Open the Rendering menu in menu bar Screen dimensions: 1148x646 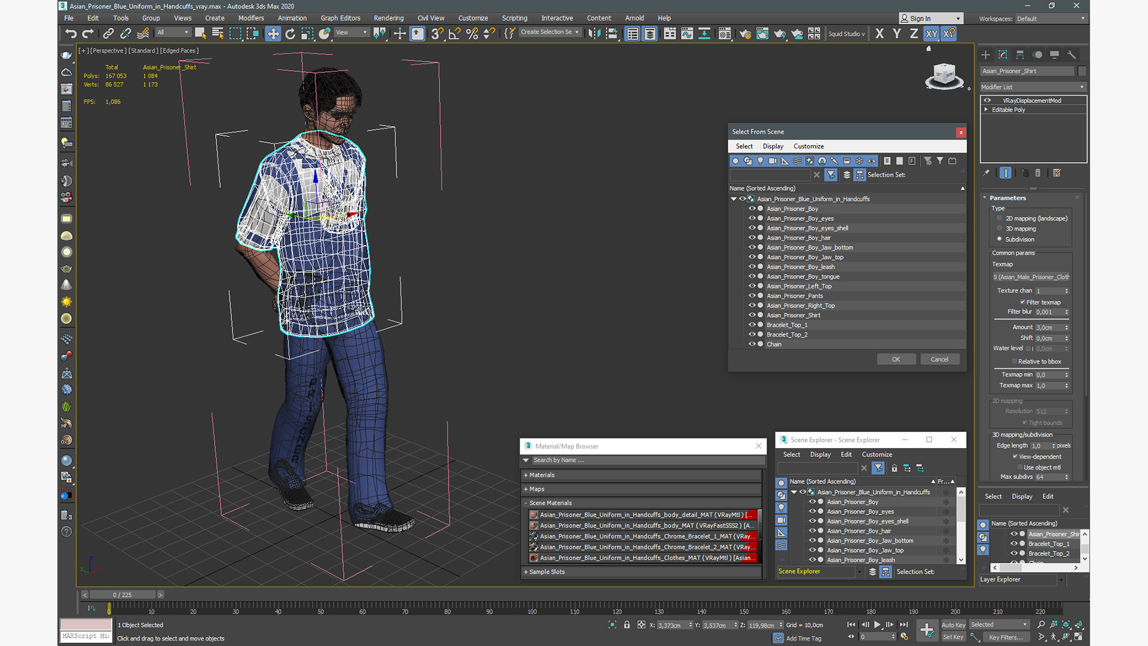(x=389, y=17)
